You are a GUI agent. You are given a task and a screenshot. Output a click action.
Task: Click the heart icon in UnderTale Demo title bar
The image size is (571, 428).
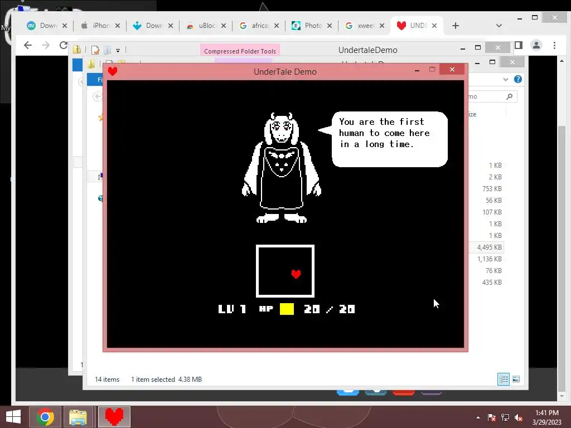(x=113, y=71)
